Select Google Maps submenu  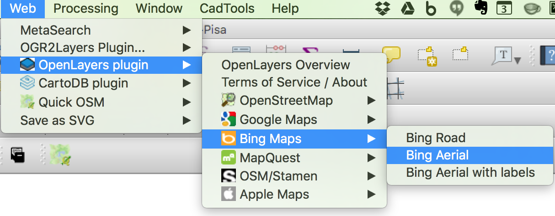pyautogui.click(x=295, y=120)
